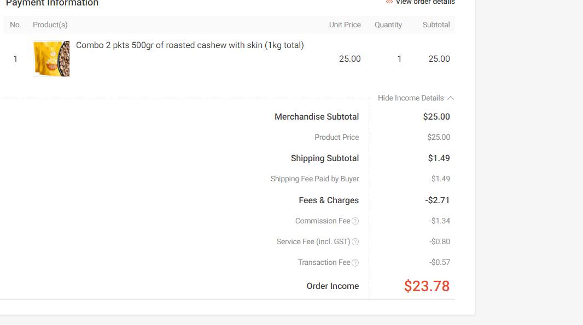The image size is (583, 325).
Task: Click the Unit Price column header
Action: [x=345, y=25]
